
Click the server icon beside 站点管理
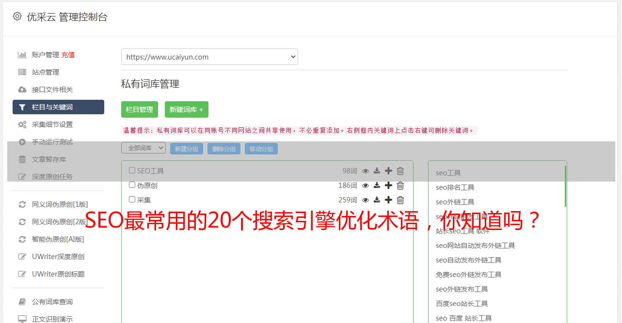22,72
